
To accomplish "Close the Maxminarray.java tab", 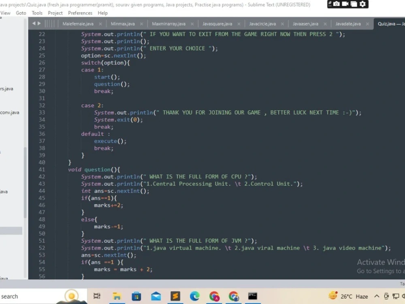I will point(192,24).
